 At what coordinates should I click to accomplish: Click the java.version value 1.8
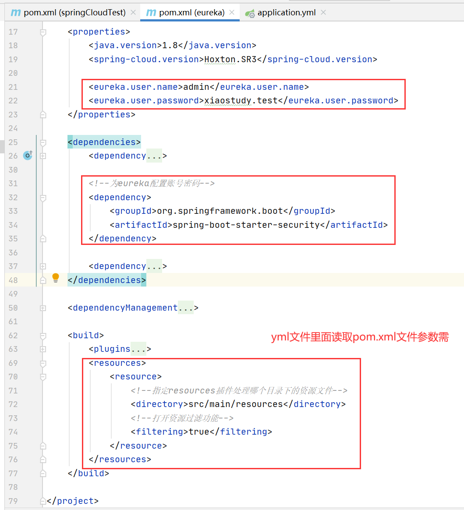coord(170,45)
